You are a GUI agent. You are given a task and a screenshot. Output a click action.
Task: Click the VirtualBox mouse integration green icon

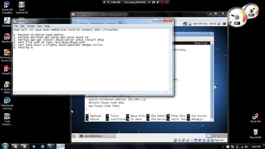(x=208, y=140)
